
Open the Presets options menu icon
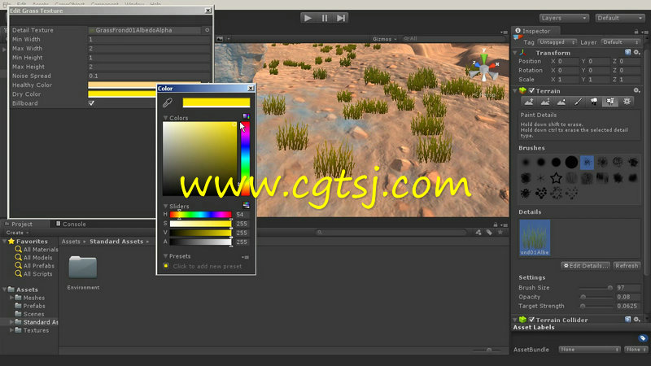click(x=246, y=257)
